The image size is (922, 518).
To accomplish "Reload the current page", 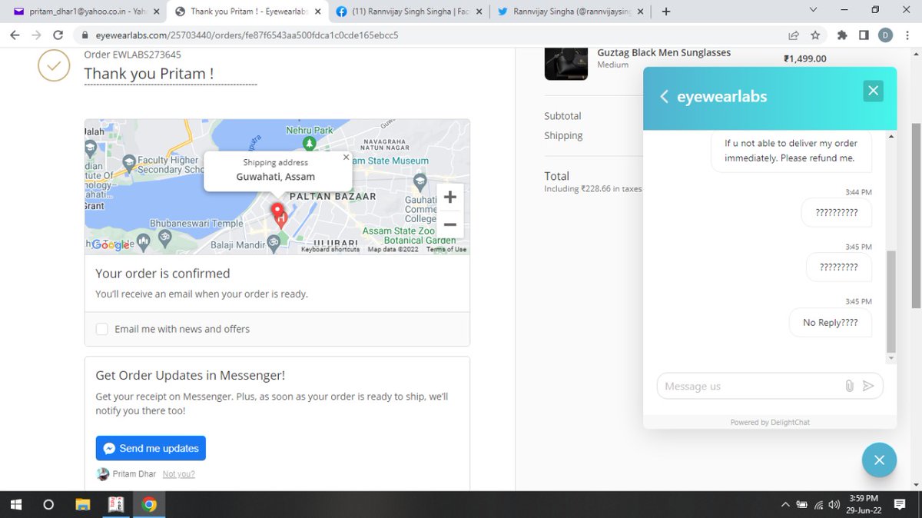I will coord(58,35).
